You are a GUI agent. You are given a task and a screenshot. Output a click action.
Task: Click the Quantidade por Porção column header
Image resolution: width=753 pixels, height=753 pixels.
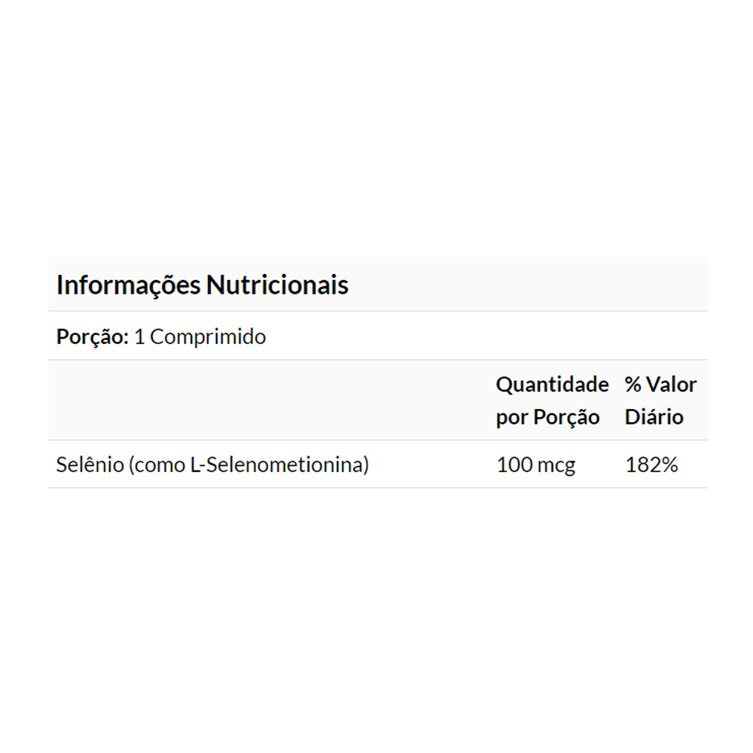coord(552,401)
